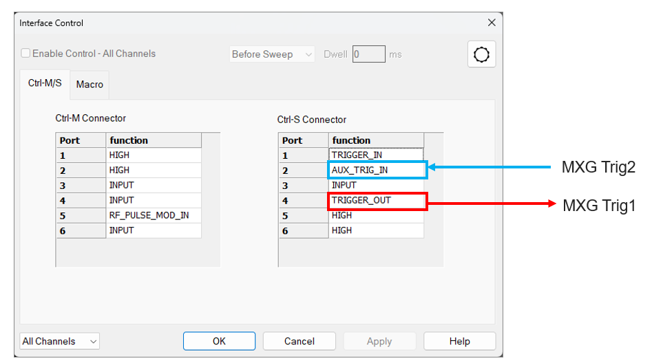652x363 pixels.
Task: Expand the All Channels combo box
Action: pyautogui.click(x=59, y=342)
